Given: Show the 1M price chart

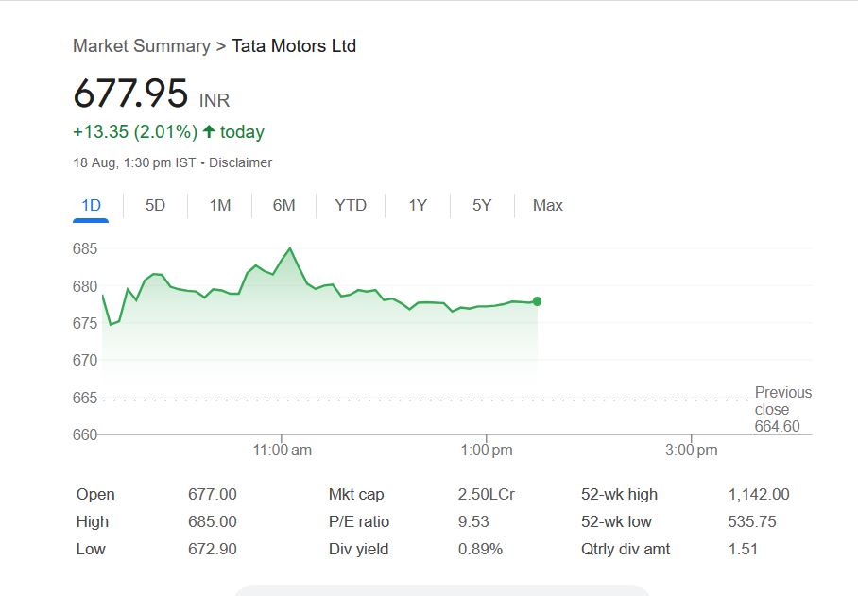Looking at the screenshot, I should pyautogui.click(x=220, y=205).
